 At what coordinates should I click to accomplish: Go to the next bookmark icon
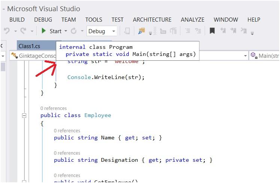pyautogui.click(x=233, y=31)
